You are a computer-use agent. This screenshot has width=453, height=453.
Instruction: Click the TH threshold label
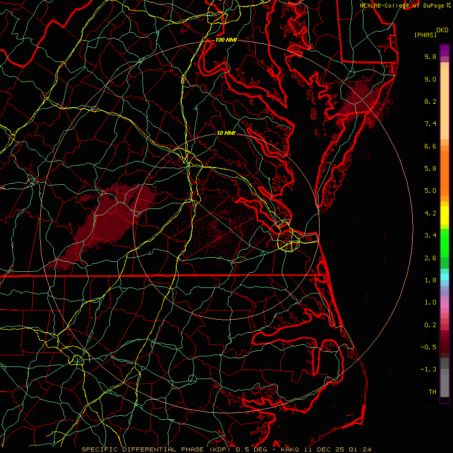(x=432, y=392)
